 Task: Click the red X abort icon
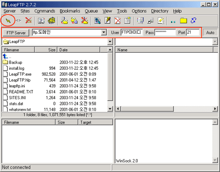pos(29,21)
